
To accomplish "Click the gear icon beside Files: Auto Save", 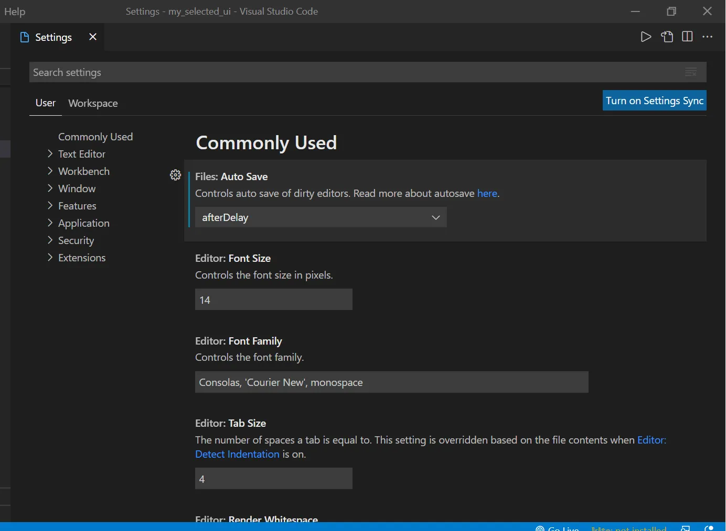I will 176,175.
